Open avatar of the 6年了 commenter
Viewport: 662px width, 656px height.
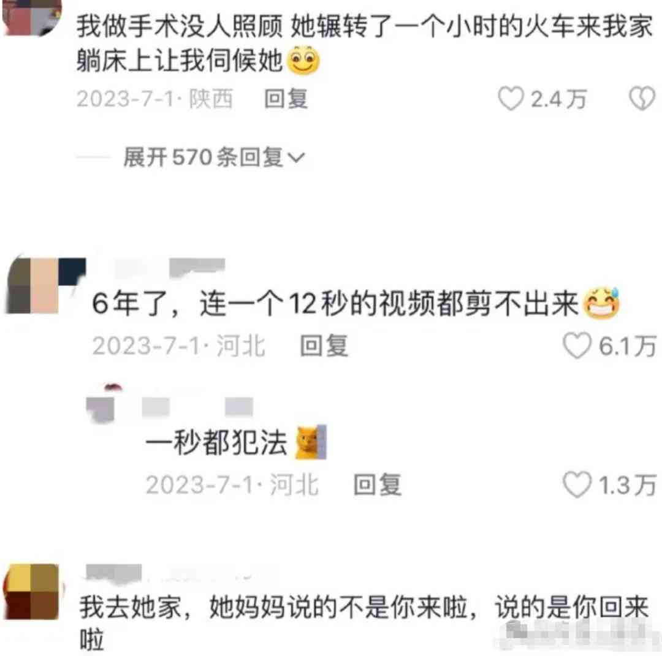[44, 285]
